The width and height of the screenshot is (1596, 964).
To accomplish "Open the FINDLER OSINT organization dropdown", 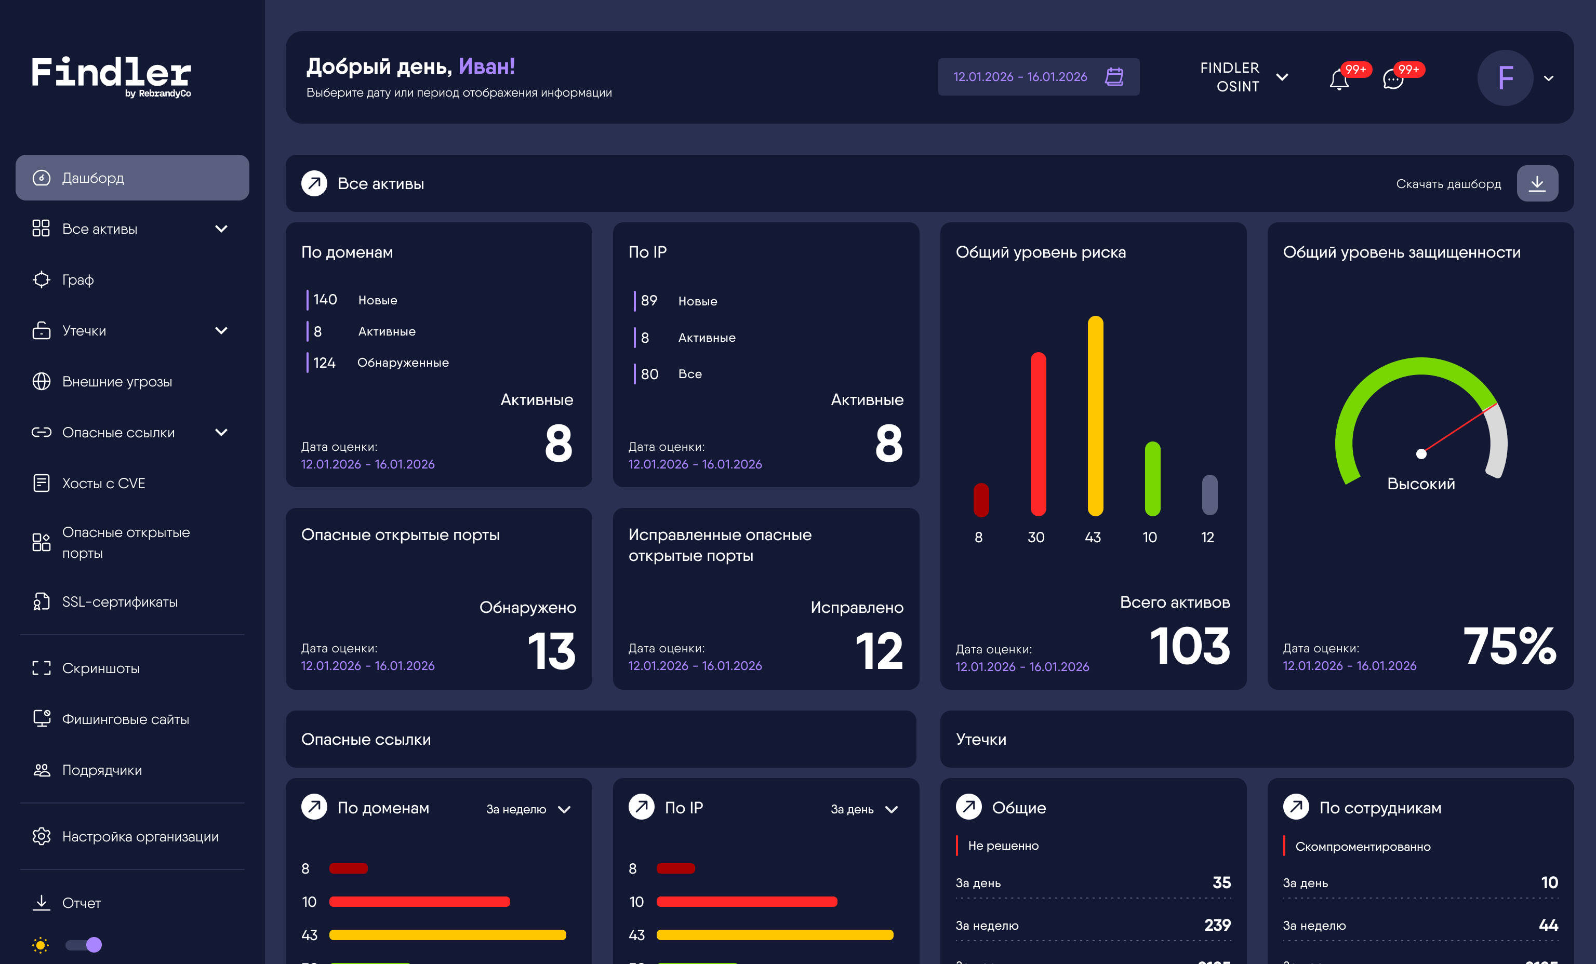I will tap(1281, 78).
